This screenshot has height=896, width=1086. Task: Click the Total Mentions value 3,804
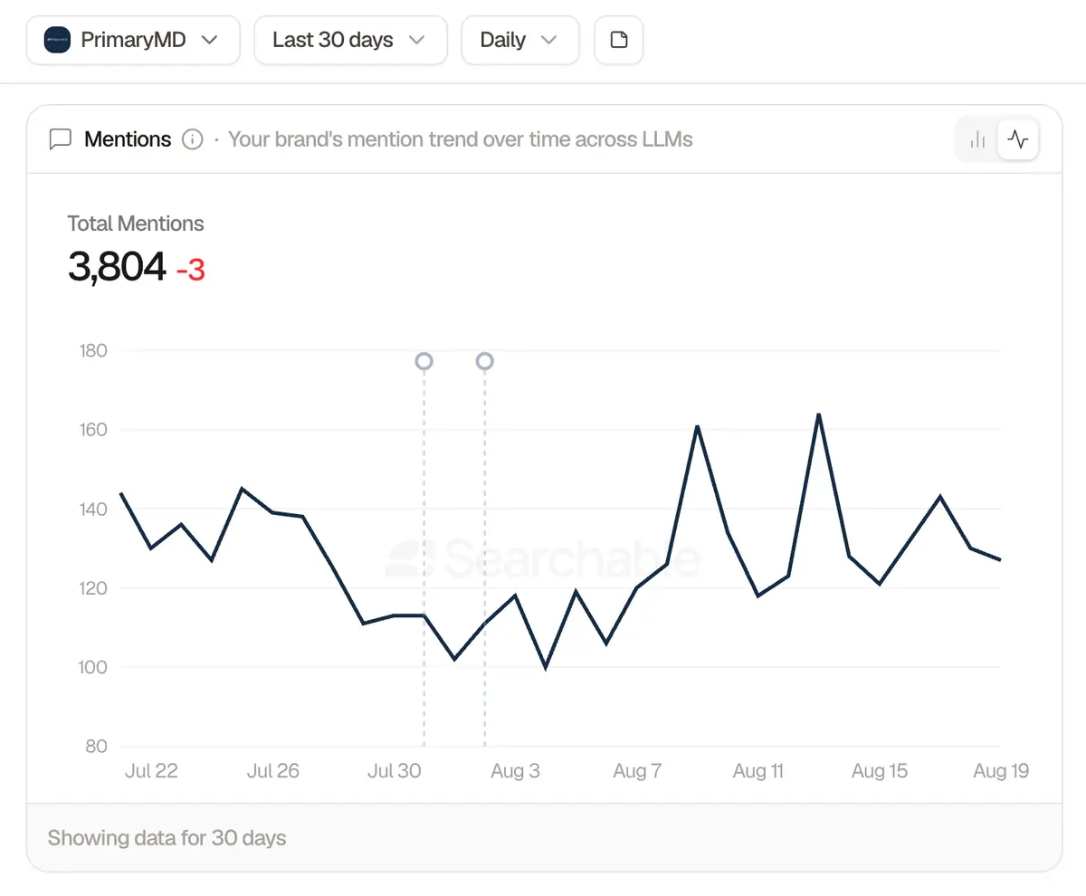click(x=117, y=268)
